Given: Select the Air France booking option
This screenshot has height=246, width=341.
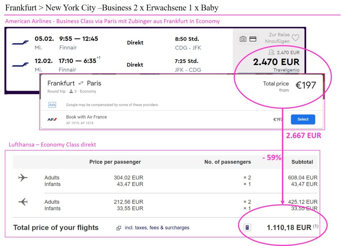Looking at the screenshot, I should 303,119.
